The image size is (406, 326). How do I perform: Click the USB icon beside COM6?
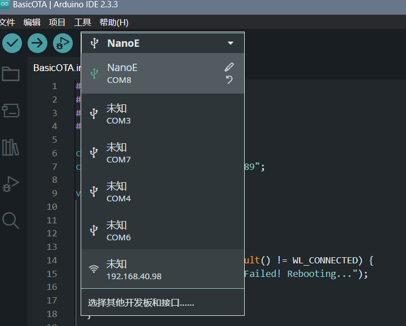pos(94,230)
